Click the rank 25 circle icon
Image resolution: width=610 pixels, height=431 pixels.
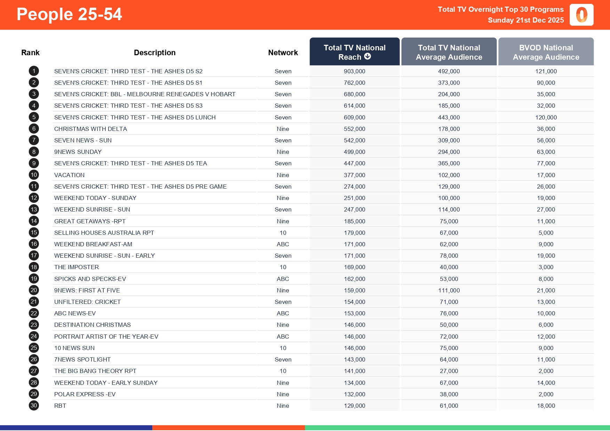coord(33,348)
